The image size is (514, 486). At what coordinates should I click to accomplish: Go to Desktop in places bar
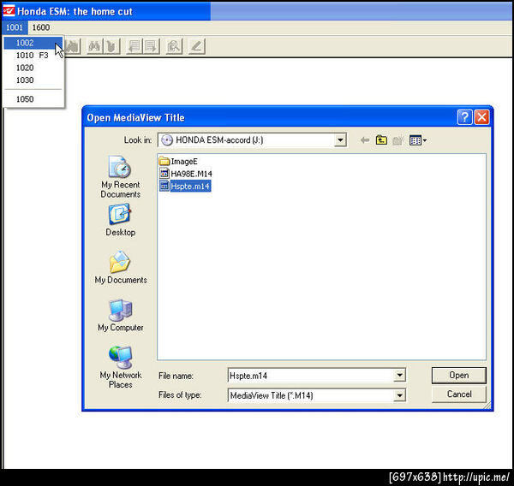tap(120, 220)
